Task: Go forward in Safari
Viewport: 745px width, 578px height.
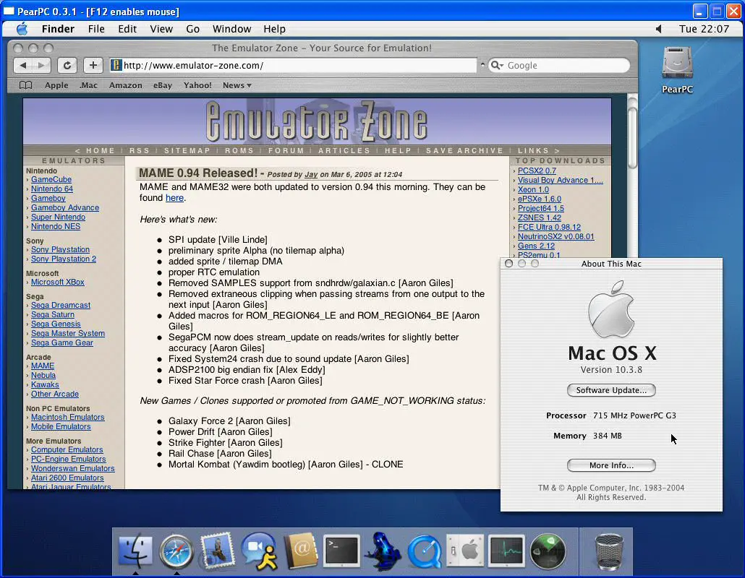Action: [x=42, y=65]
